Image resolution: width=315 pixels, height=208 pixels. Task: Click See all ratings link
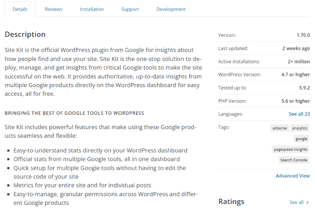pos(296,202)
